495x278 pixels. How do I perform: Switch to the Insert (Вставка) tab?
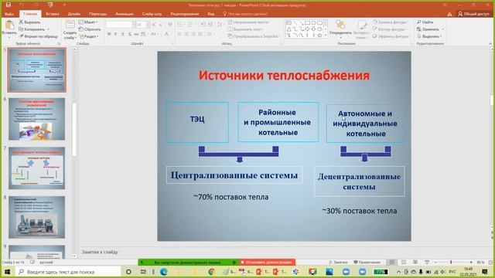[x=53, y=14]
